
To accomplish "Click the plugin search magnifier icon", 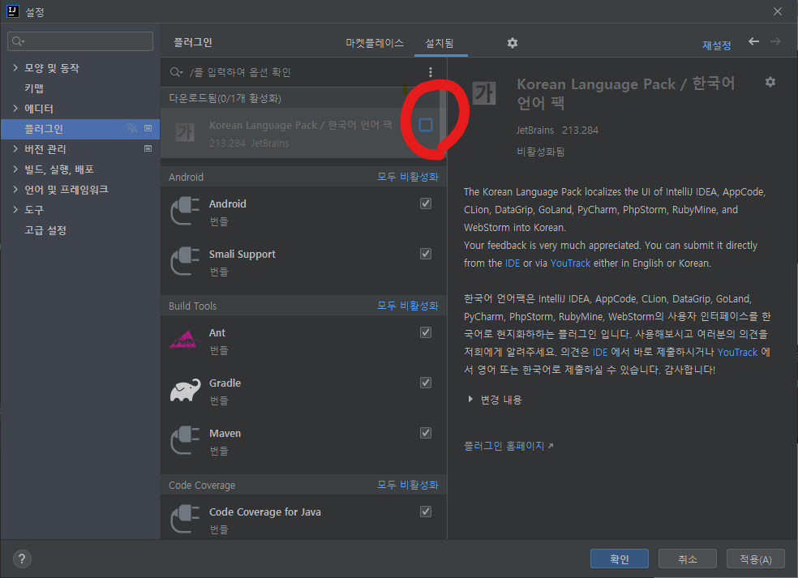I will click(176, 72).
